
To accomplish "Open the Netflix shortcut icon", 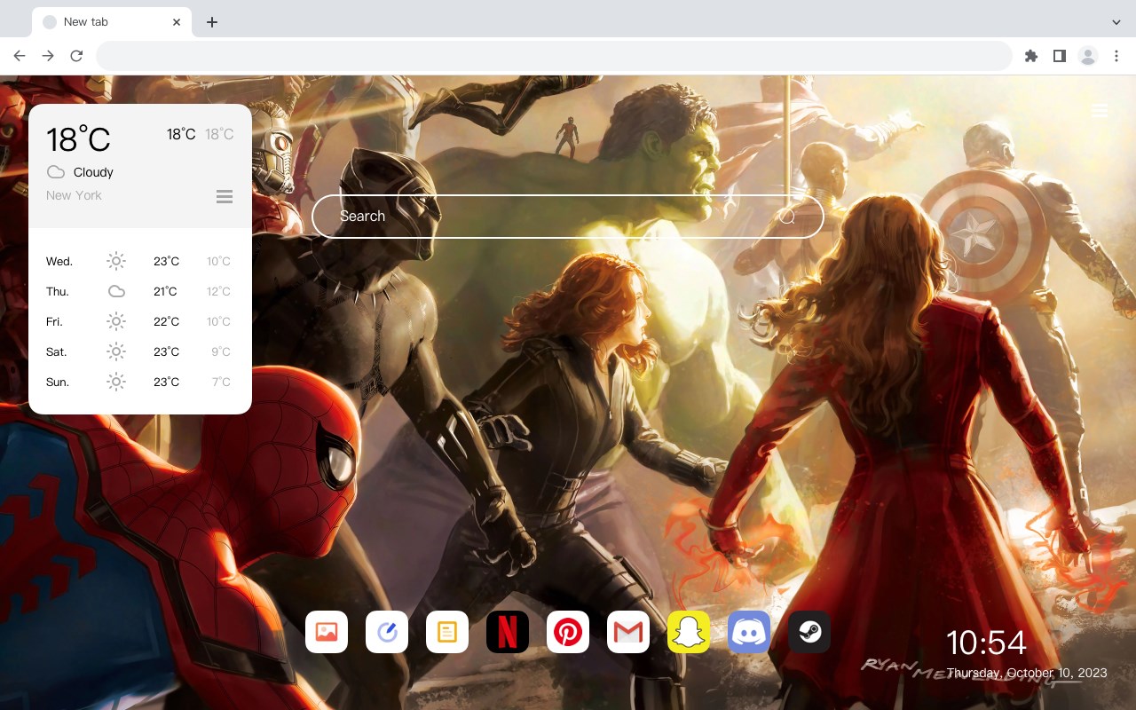I will point(508,632).
